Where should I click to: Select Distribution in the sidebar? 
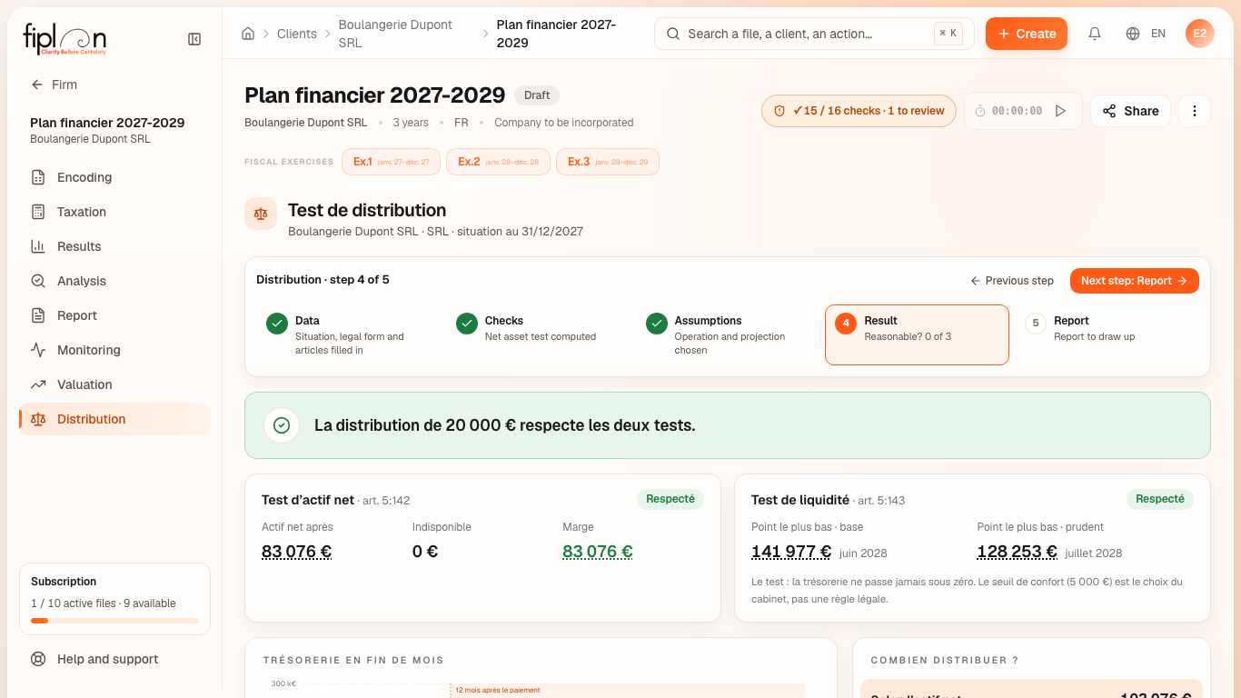(x=115, y=419)
